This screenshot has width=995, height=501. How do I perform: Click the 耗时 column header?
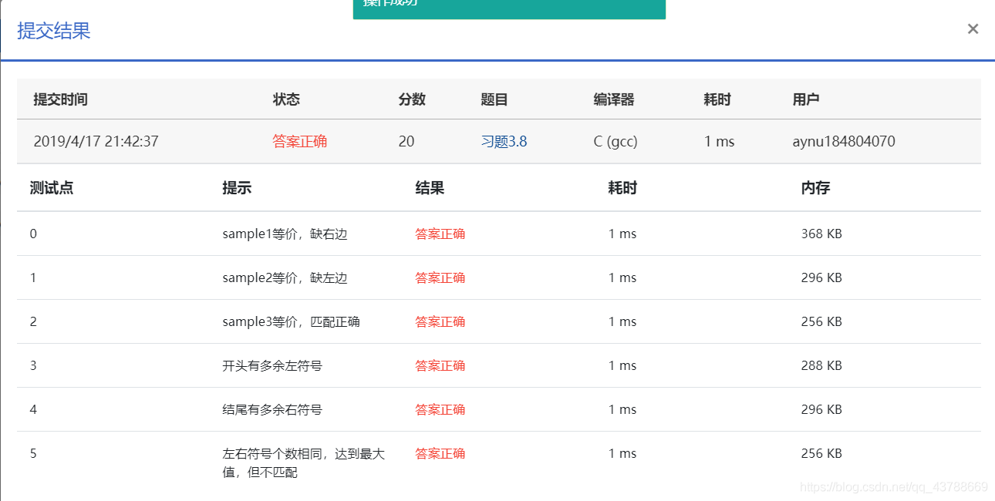716,99
